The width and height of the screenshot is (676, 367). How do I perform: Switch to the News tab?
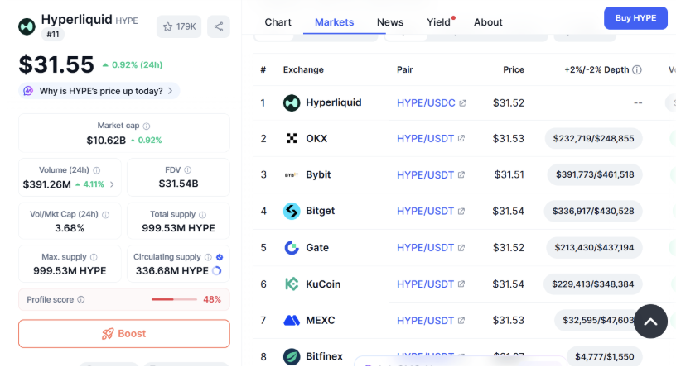tap(390, 22)
